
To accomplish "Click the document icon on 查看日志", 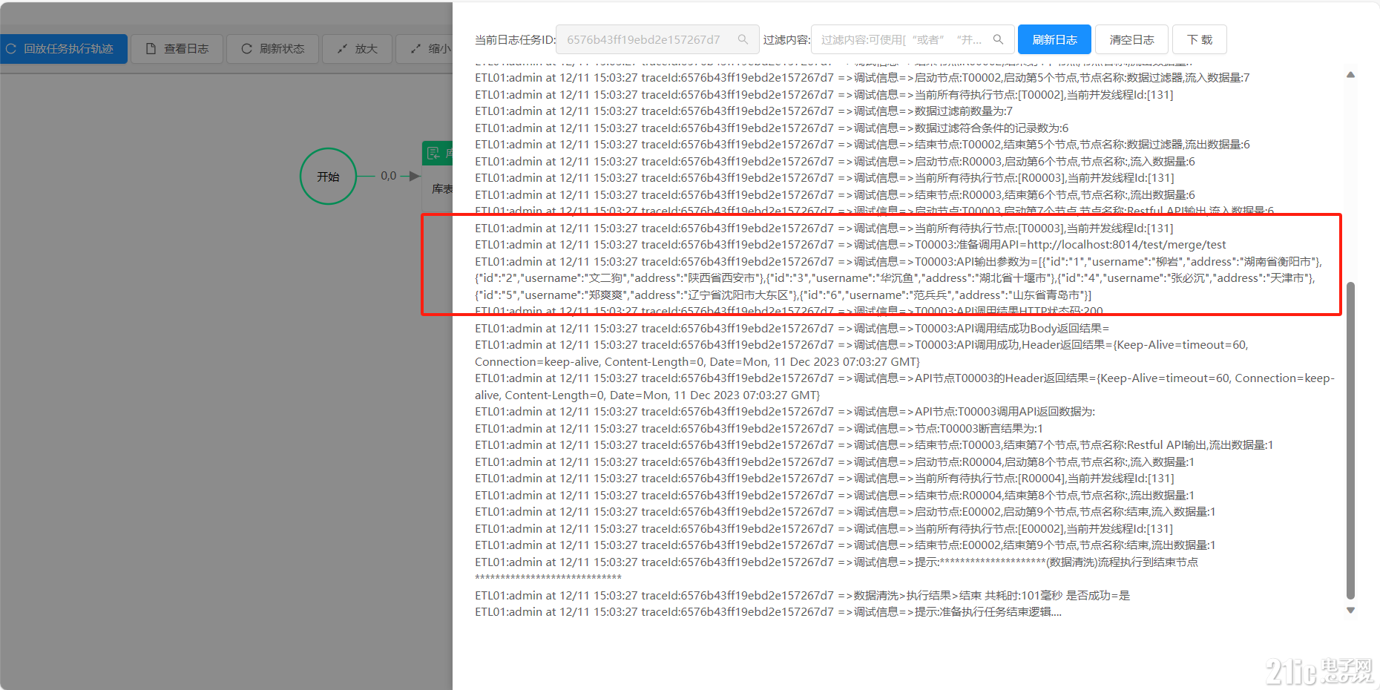I will (151, 49).
